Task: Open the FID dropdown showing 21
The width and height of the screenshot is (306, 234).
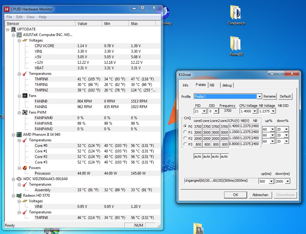Action: coord(204,111)
